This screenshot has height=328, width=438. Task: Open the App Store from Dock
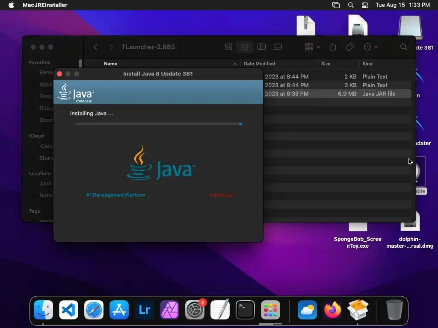coord(119,310)
